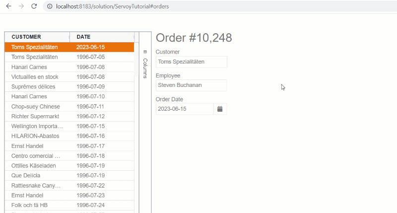Pick the HILARION-Abastos order row
This screenshot has height=213, width=397.
[x=69, y=136]
